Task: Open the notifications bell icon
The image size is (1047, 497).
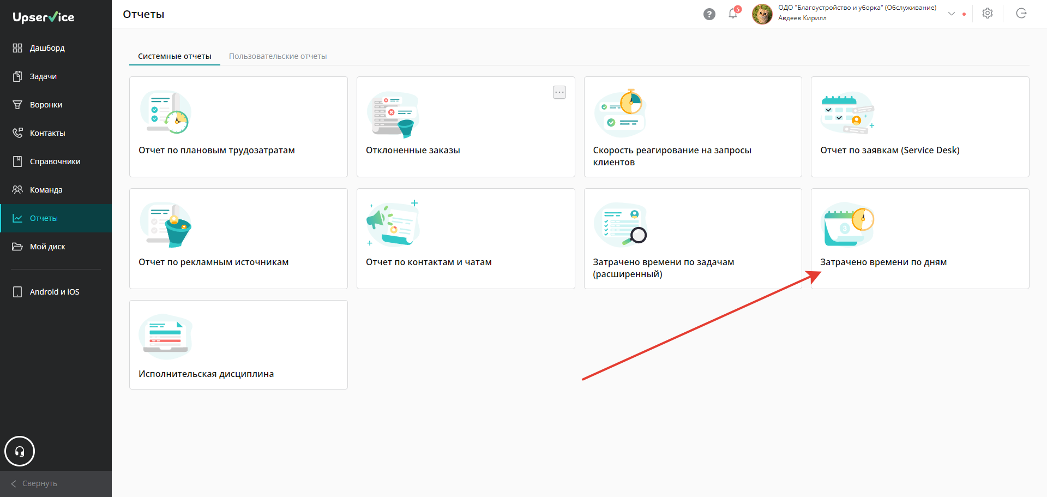Action: tap(733, 14)
